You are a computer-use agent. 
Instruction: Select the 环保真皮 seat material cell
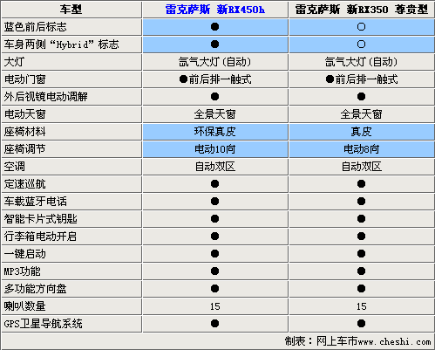pos(215,132)
